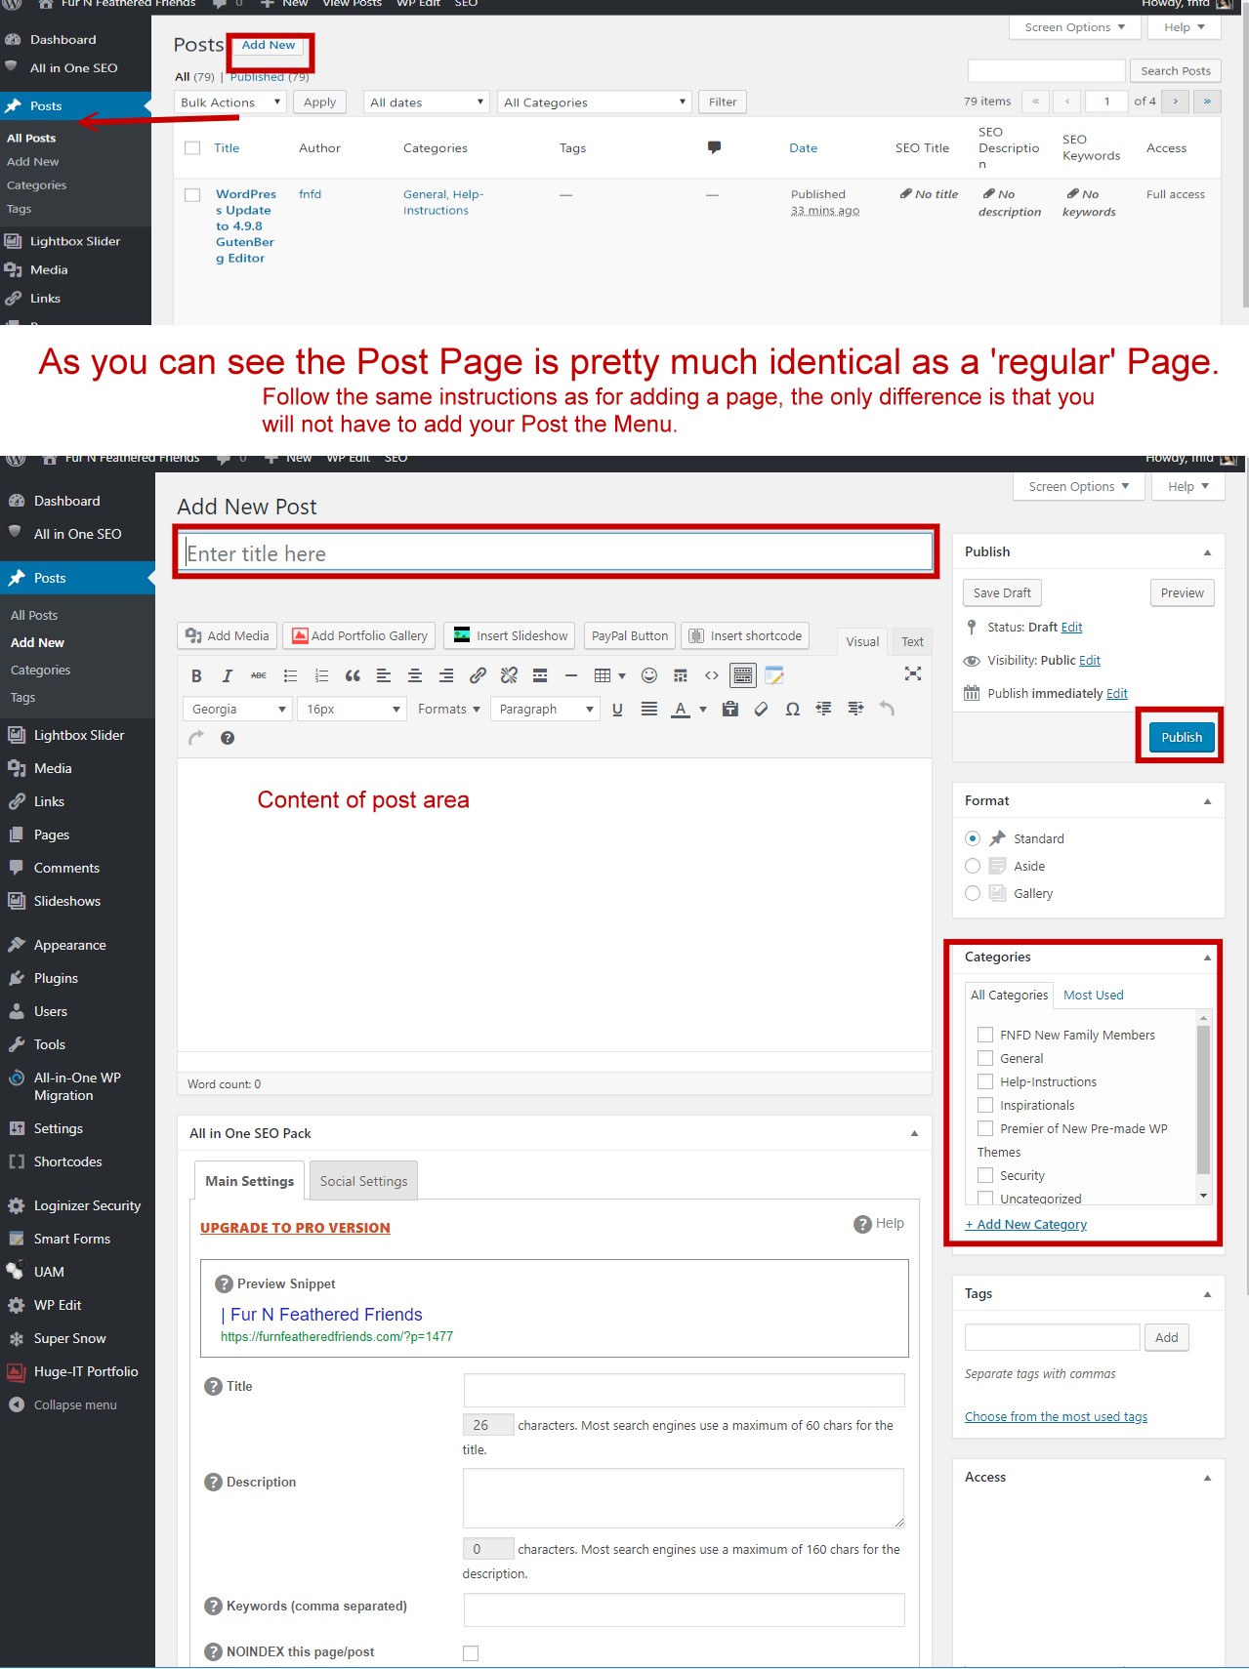Click the UPGRADE TO PRO VERSION link
1249x1669 pixels.
click(x=295, y=1228)
